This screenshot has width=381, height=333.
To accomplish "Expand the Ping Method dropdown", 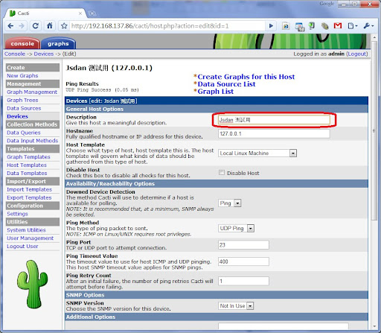I will 236,229.
